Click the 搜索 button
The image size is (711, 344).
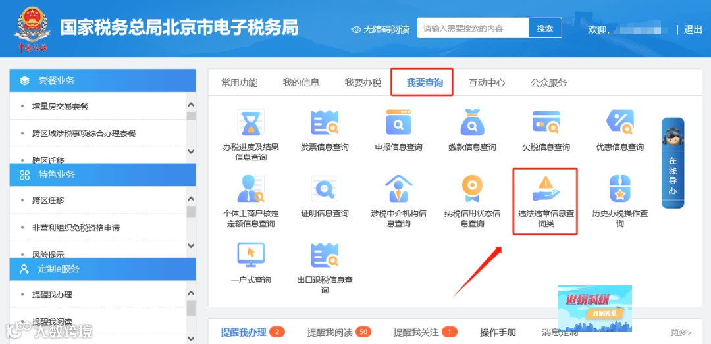[x=545, y=28]
